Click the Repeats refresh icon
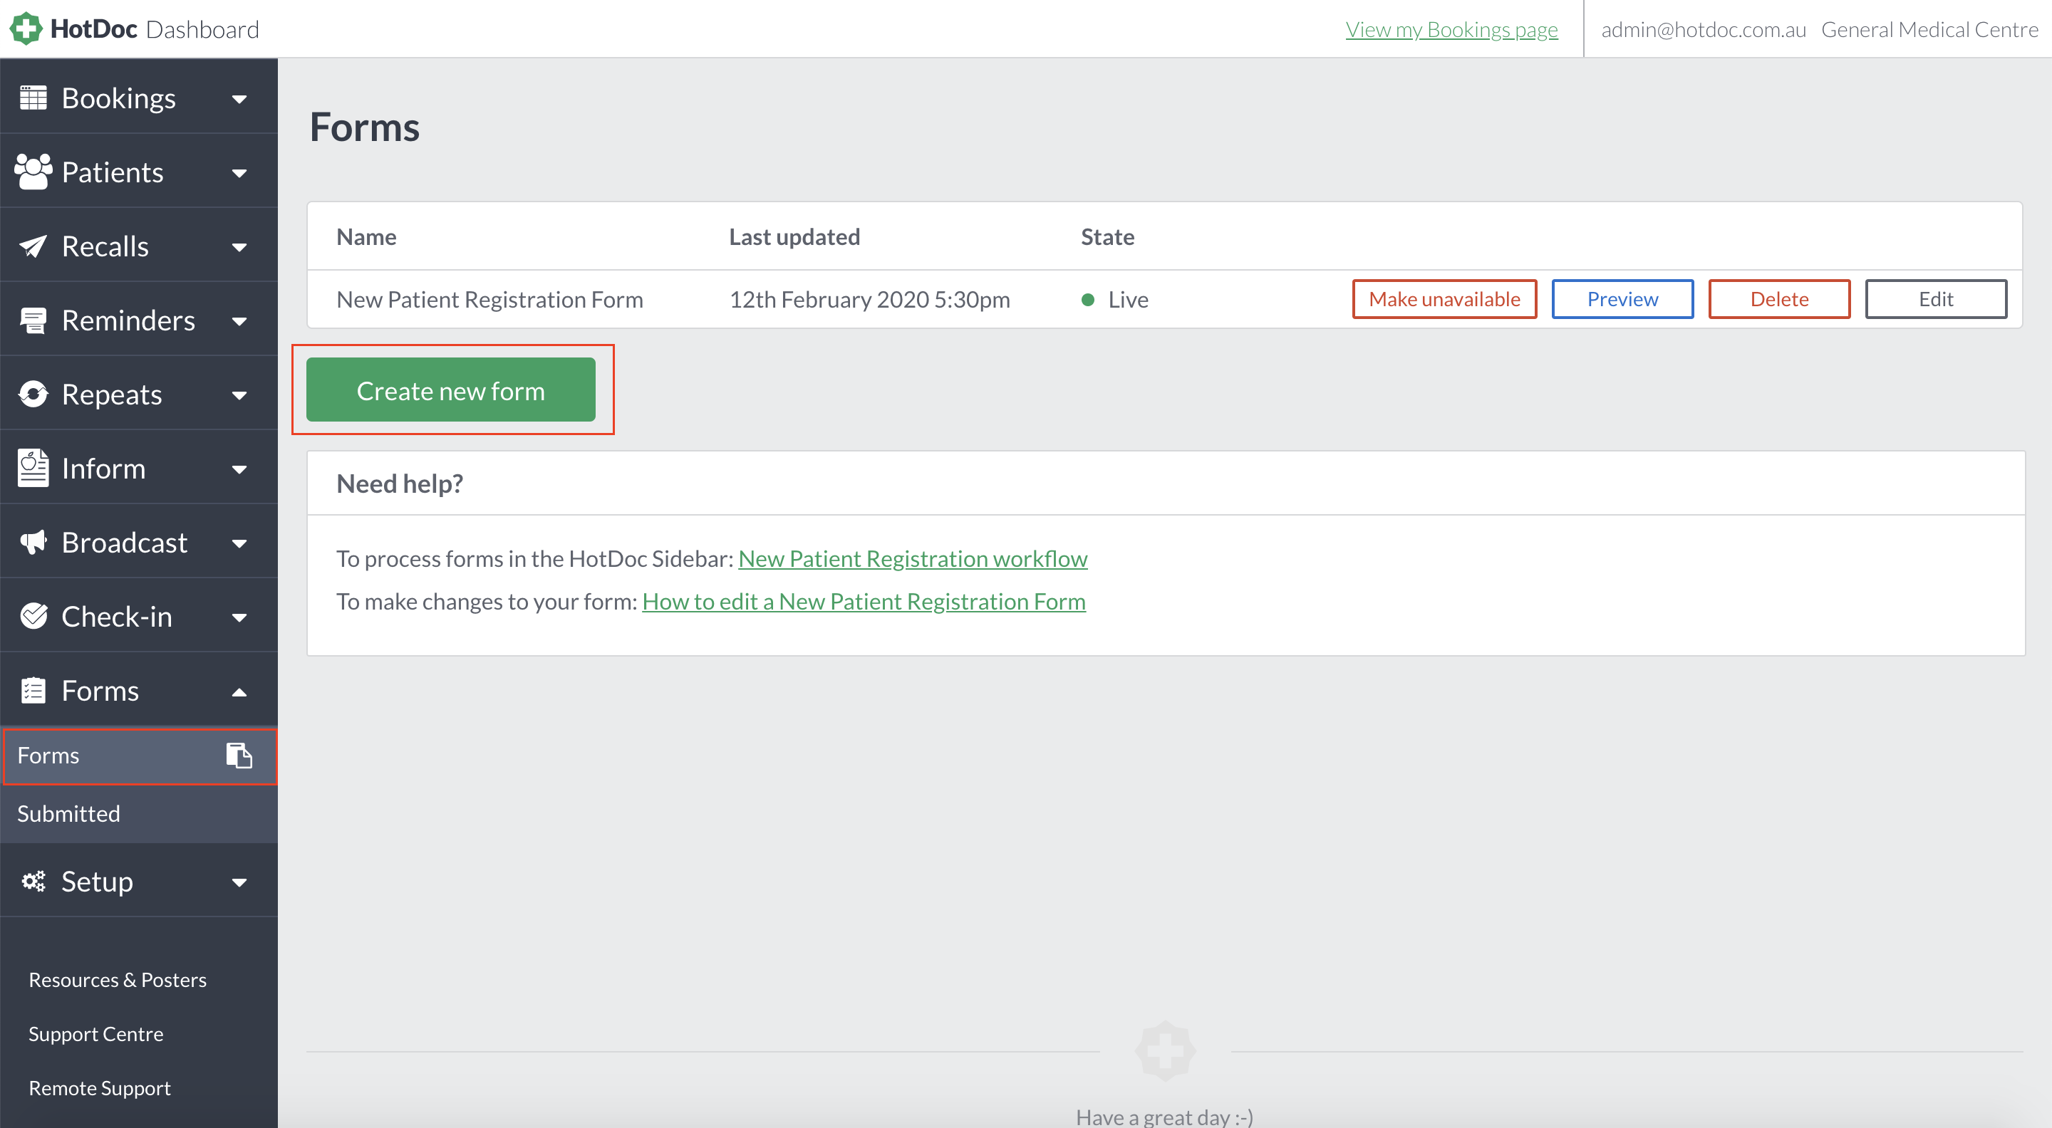Image resolution: width=2052 pixels, height=1128 pixels. (33, 394)
